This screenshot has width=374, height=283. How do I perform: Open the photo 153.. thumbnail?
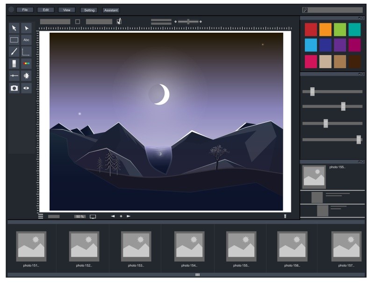(x=136, y=246)
